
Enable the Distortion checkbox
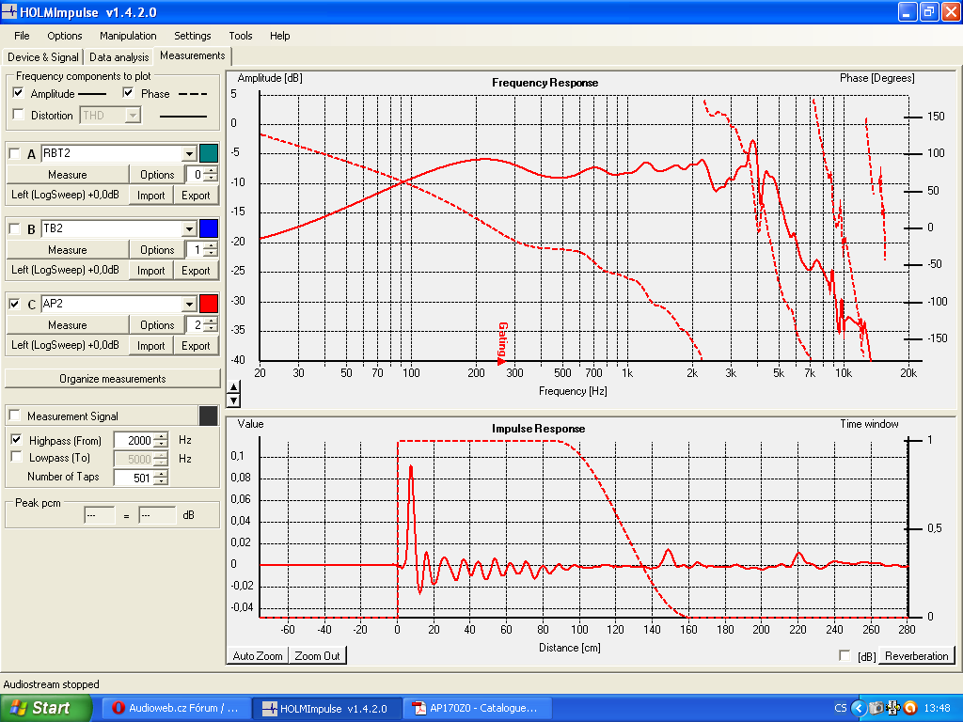(19, 115)
